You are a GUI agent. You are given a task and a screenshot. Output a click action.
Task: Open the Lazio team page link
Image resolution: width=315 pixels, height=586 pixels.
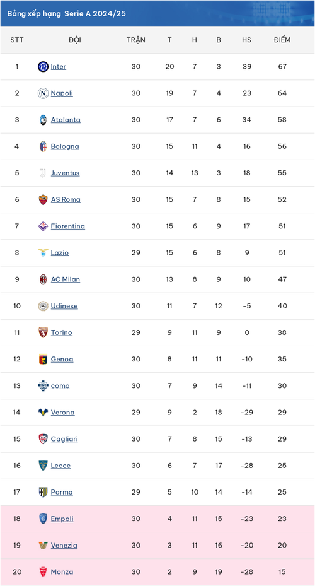point(60,253)
